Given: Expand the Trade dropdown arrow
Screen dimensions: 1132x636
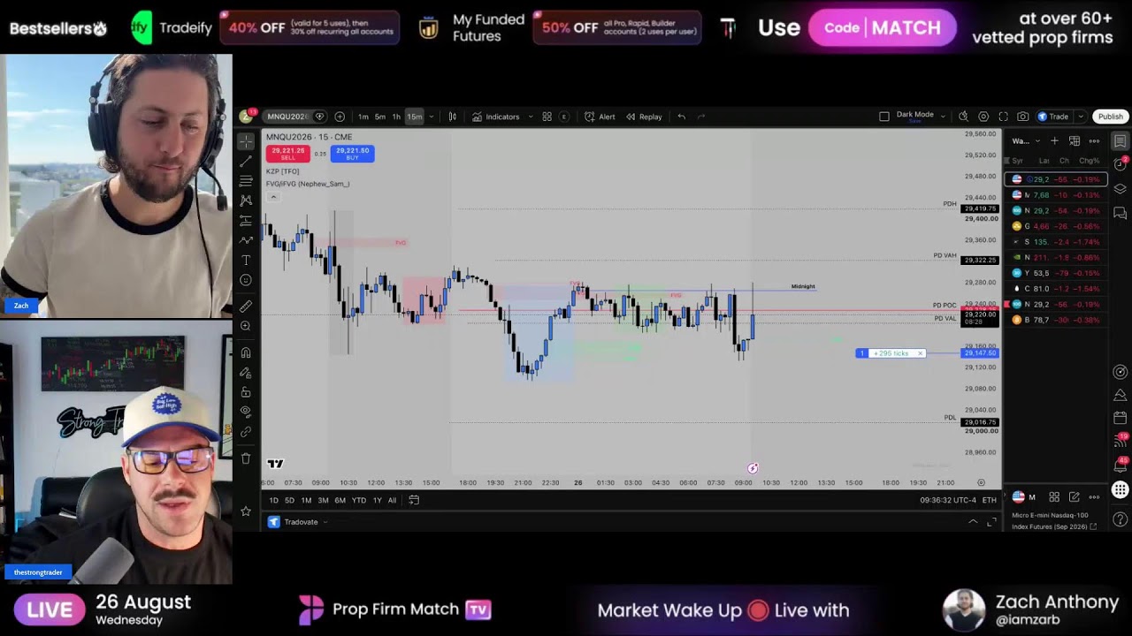Looking at the screenshot, I should pos(1080,117).
